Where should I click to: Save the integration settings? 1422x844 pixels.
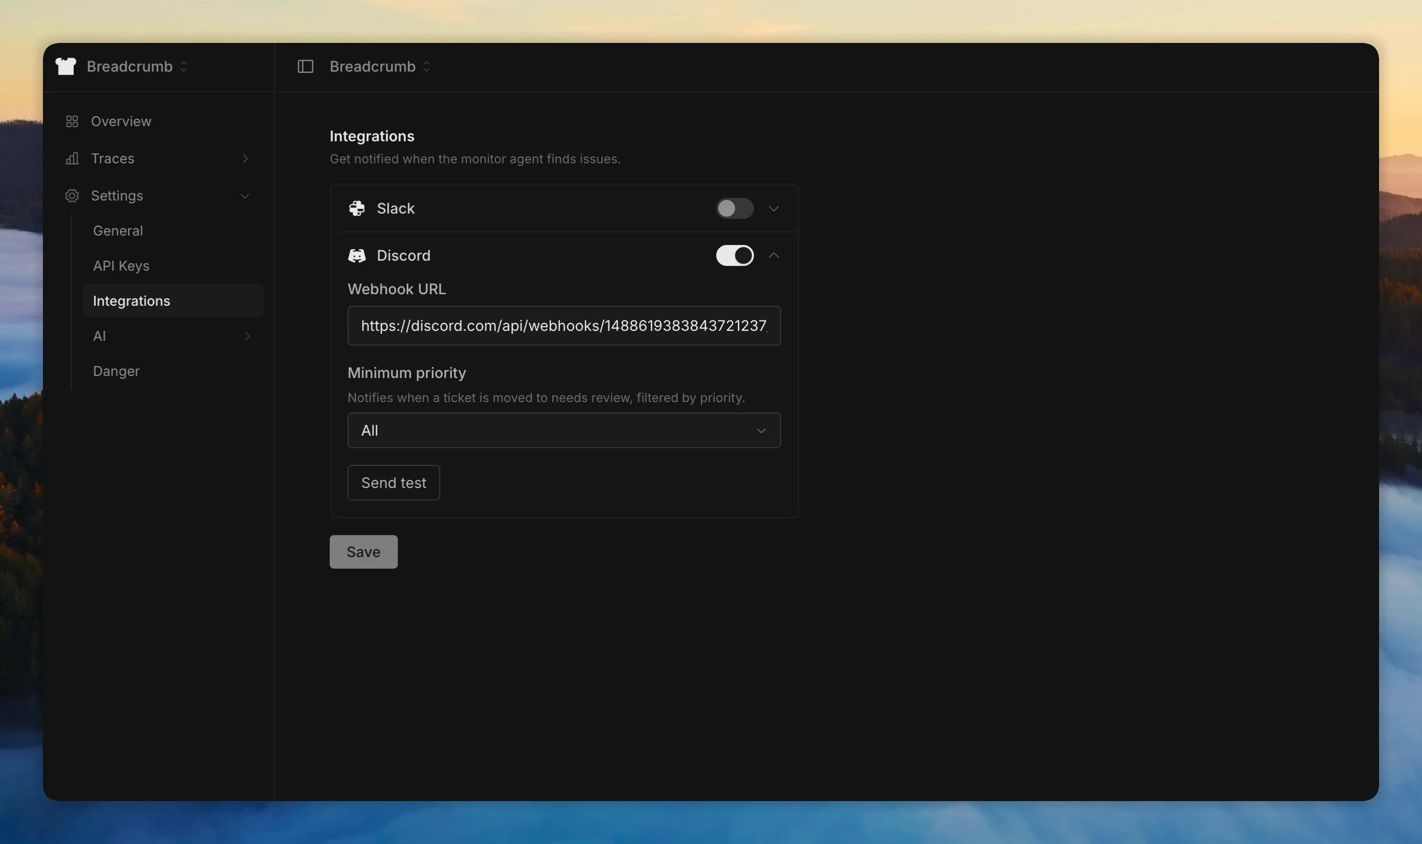363,551
